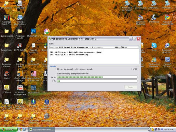Click the '04 - ay, ay, ay.mp3' conversion label

75,69
